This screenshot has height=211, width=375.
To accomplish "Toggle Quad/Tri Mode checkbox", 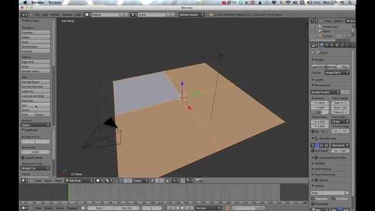I will pos(23,158).
